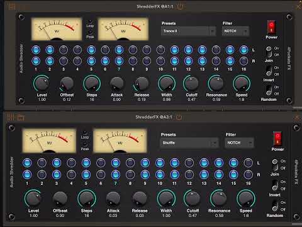Toggle step 12 R button in bottom shredder

pos(189,175)
